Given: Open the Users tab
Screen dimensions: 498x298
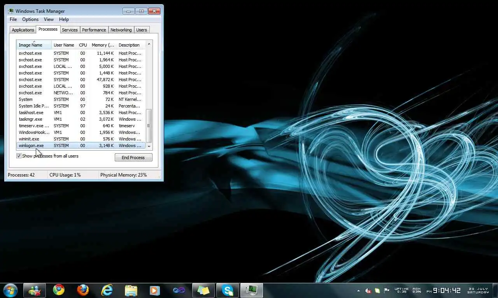Looking at the screenshot, I should pyautogui.click(x=142, y=30).
